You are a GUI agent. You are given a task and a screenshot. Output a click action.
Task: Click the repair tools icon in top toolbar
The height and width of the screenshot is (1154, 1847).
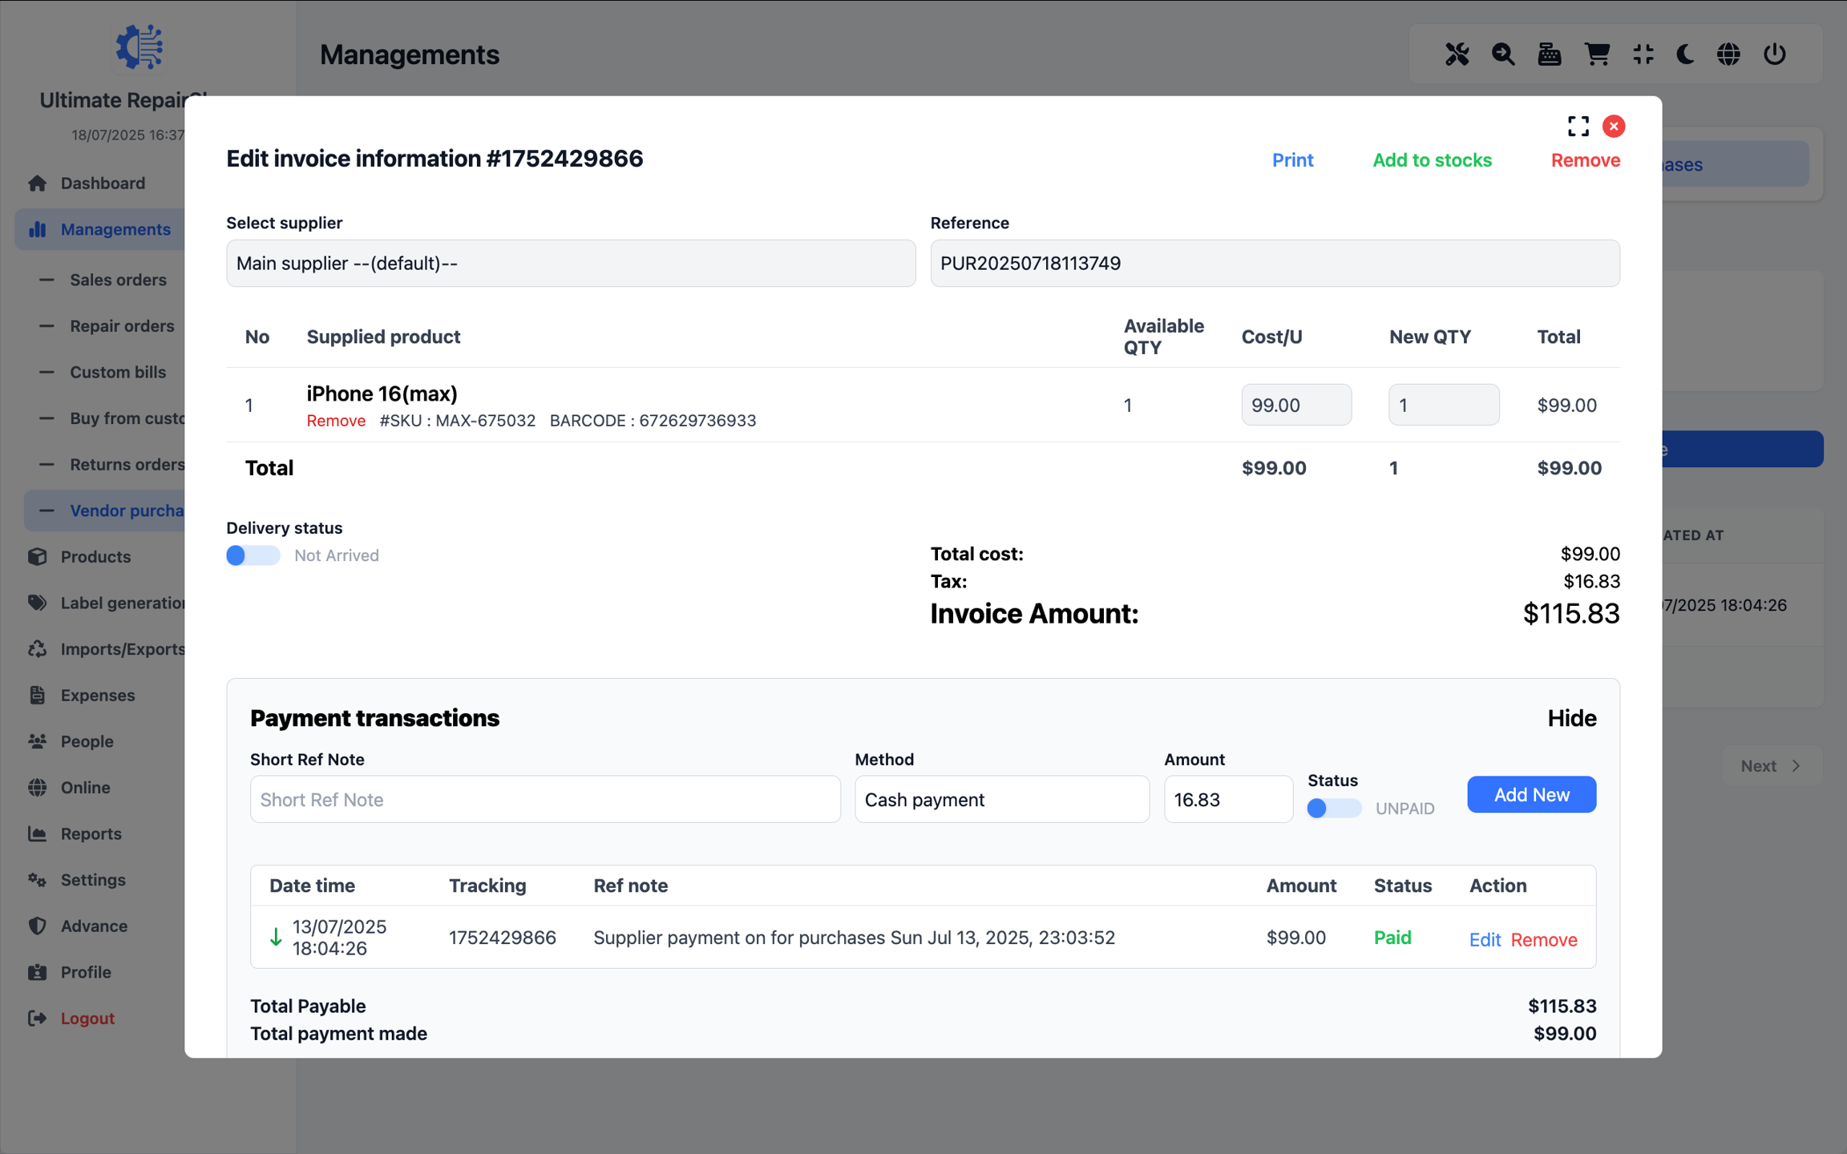point(1457,54)
